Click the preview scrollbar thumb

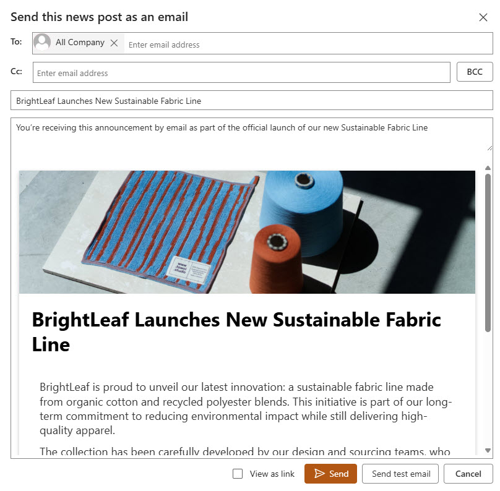pyautogui.click(x=488, y=254)
